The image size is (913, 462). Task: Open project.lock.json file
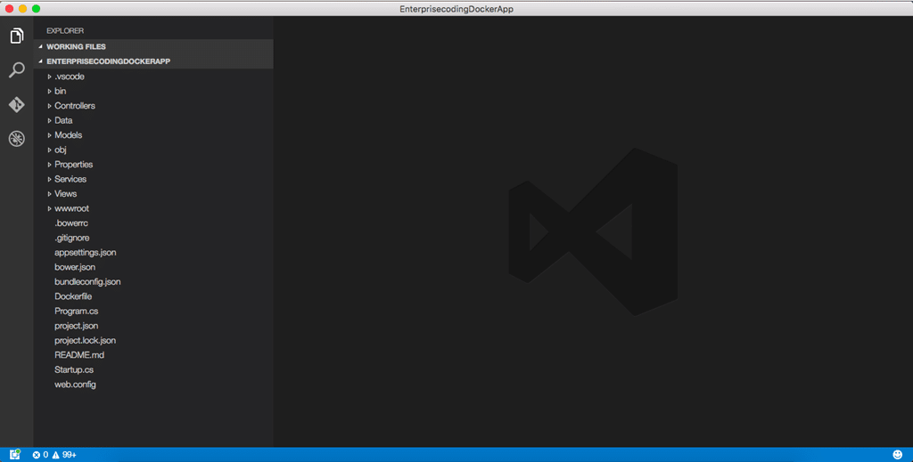click(x=85, y=340)
